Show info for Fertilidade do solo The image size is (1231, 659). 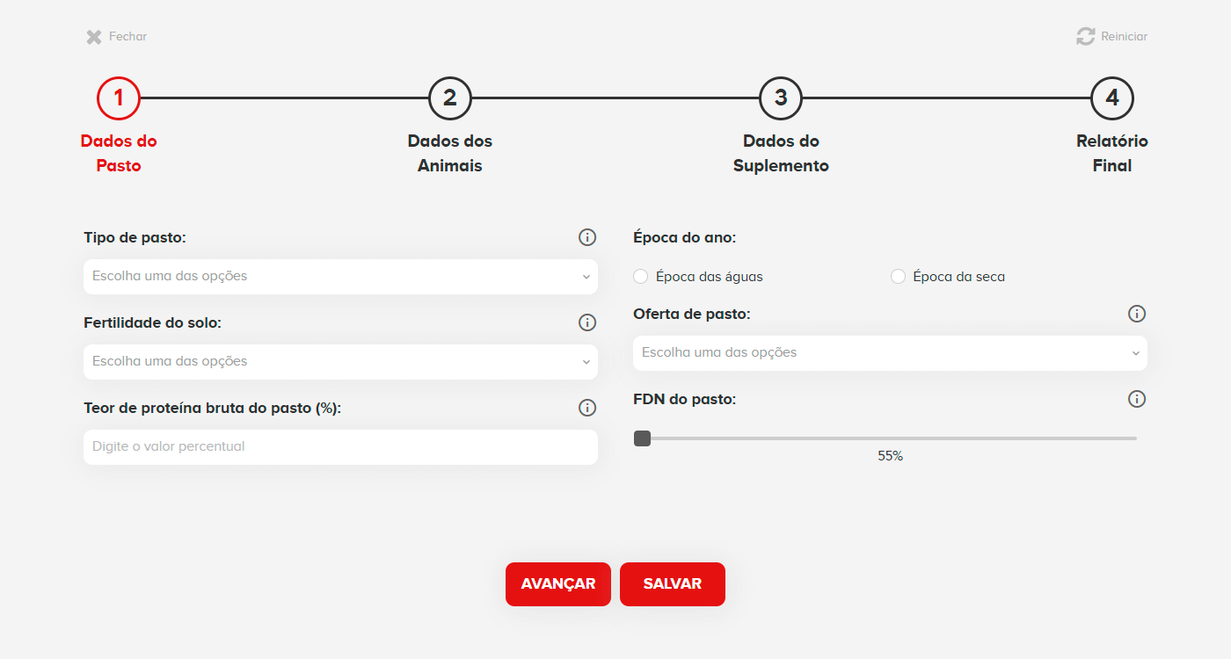(x=587, y=322)
